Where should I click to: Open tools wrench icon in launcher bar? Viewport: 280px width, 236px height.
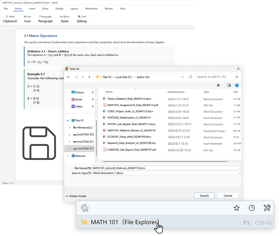(x=267, y=208)
